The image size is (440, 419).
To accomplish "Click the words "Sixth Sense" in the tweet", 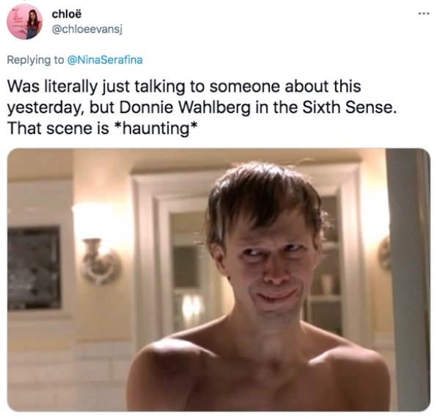I will coord(347,107).
